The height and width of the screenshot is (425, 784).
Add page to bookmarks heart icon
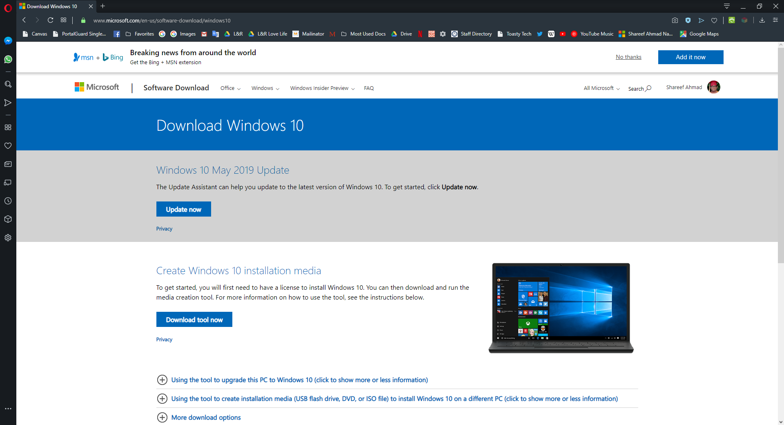[x=714, y=20]
